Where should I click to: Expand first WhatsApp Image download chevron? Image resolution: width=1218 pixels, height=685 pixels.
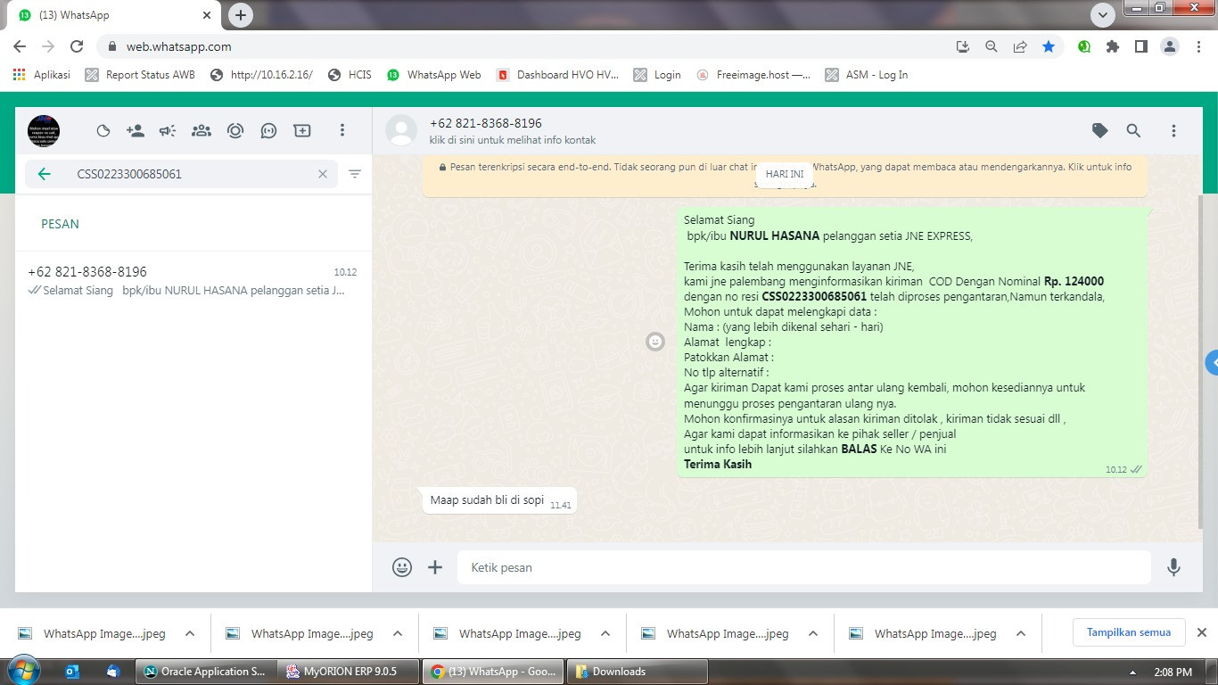pyautogui.click(x=190, y=634)
